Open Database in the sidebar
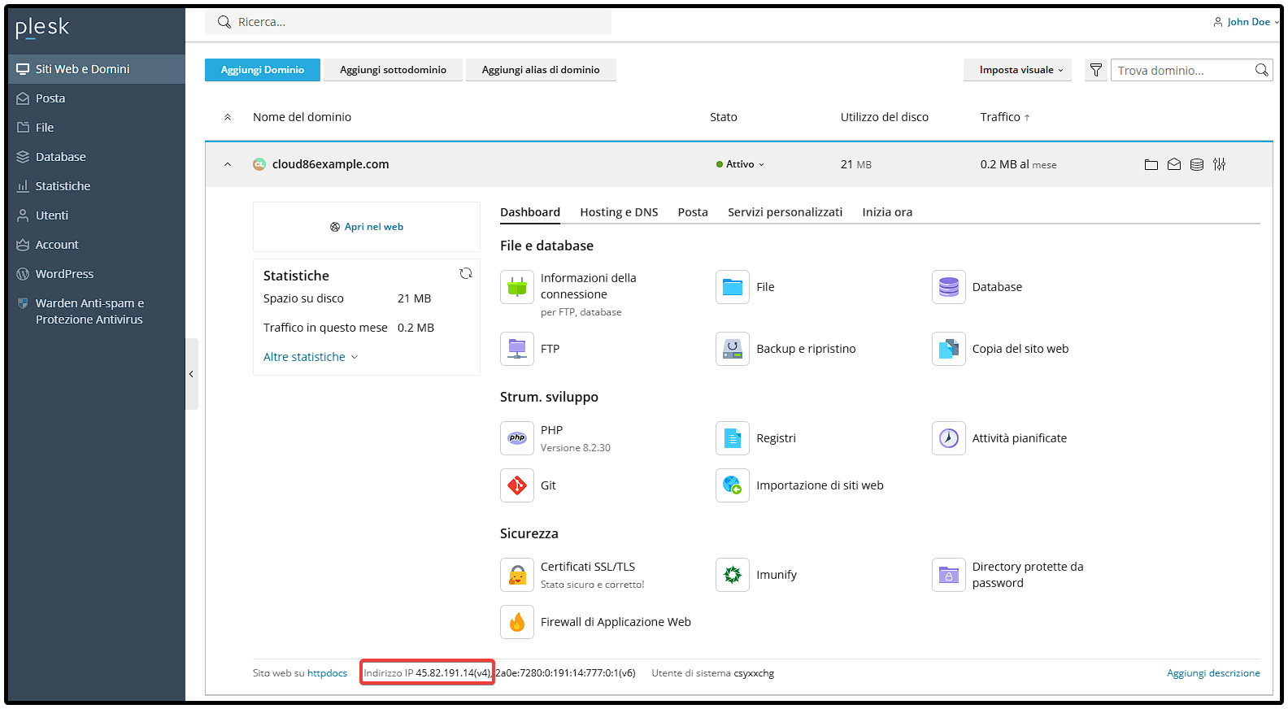The height and width of the screenshot is (709, 1288). 97,157
